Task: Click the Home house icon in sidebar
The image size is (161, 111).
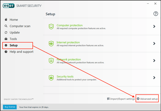Action: [6, 20]
